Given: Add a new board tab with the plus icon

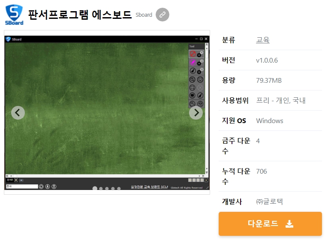Looking at the screenshot, I should pyautogui.click(x=21, y=180).
